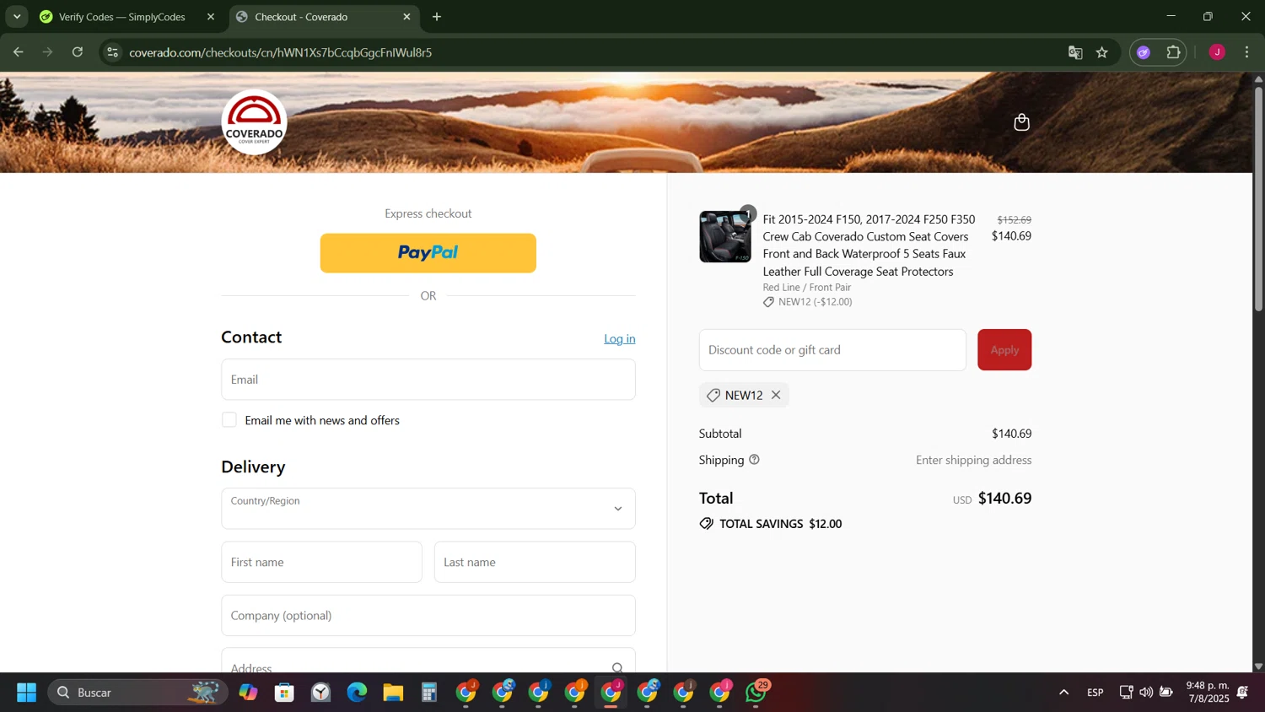The image size is (1265, 712).
Task: Focus the Last name field
Action: point(535,562)
